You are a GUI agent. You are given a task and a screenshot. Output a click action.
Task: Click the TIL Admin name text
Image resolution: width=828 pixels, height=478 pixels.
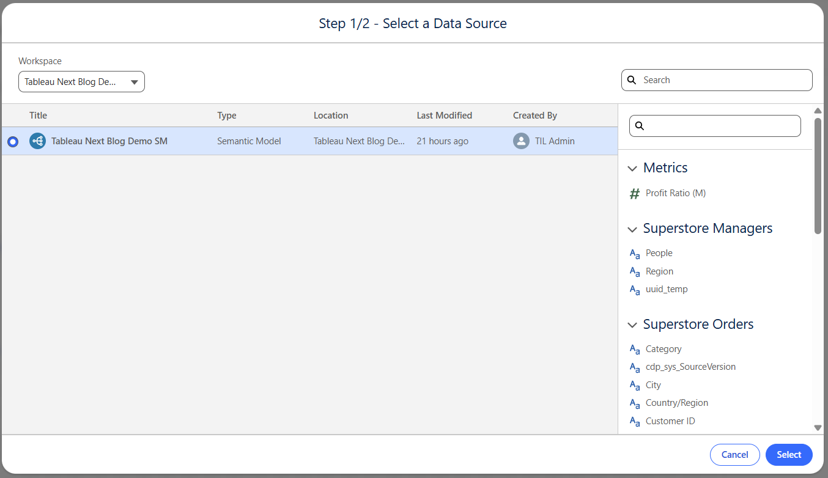553,141
